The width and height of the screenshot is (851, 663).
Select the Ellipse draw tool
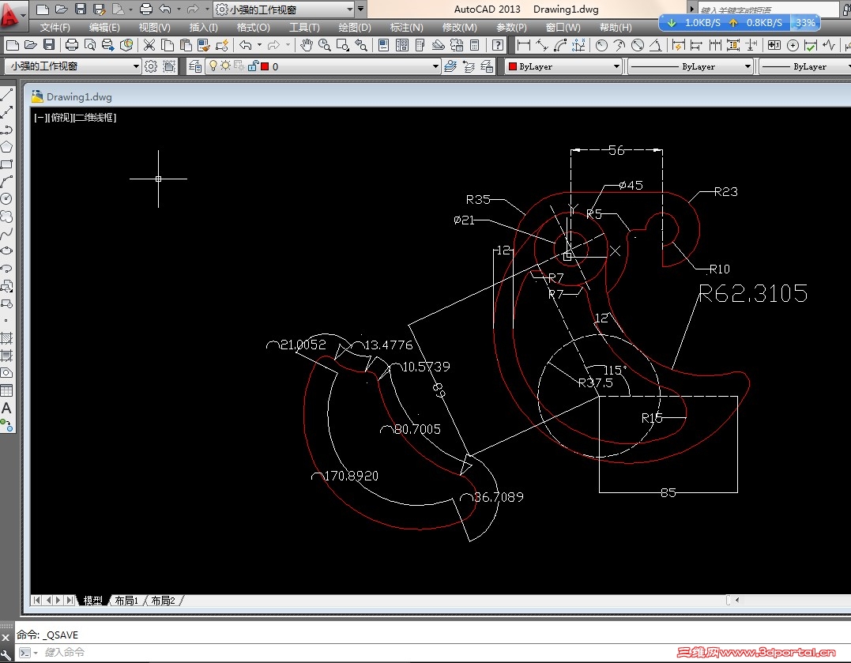click(x=6, y=251)
